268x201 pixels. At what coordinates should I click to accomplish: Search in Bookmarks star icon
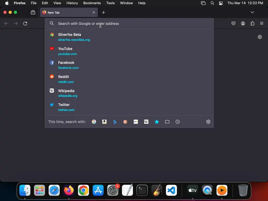157,122
